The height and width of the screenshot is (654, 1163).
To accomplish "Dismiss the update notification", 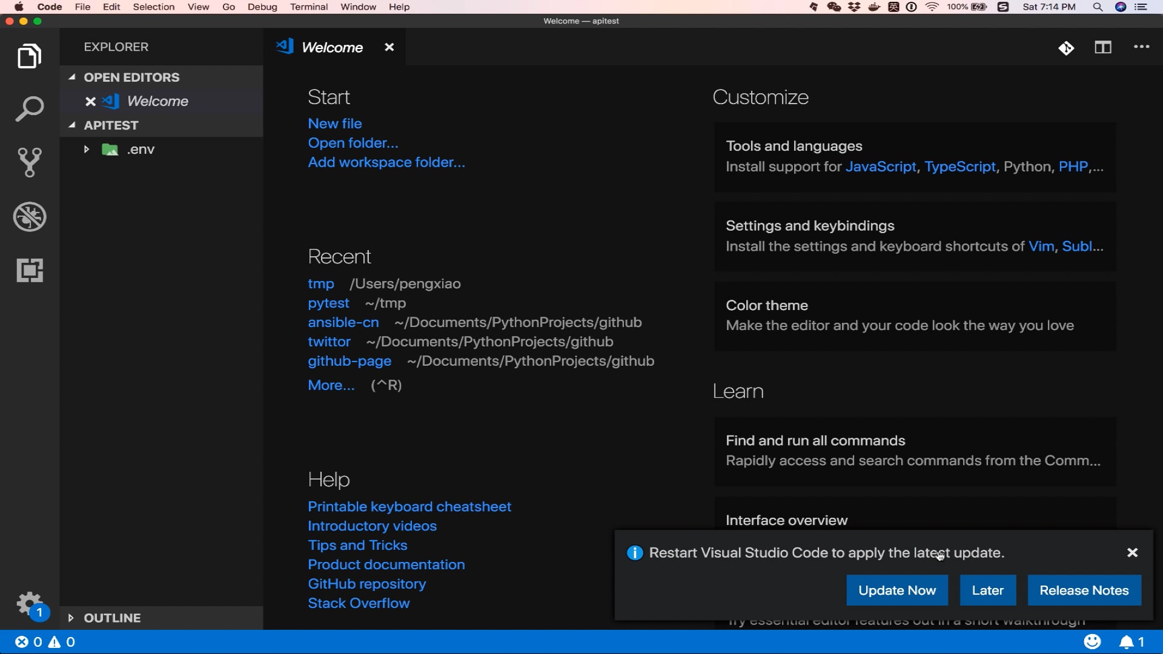I will (x=1132, y=552).
